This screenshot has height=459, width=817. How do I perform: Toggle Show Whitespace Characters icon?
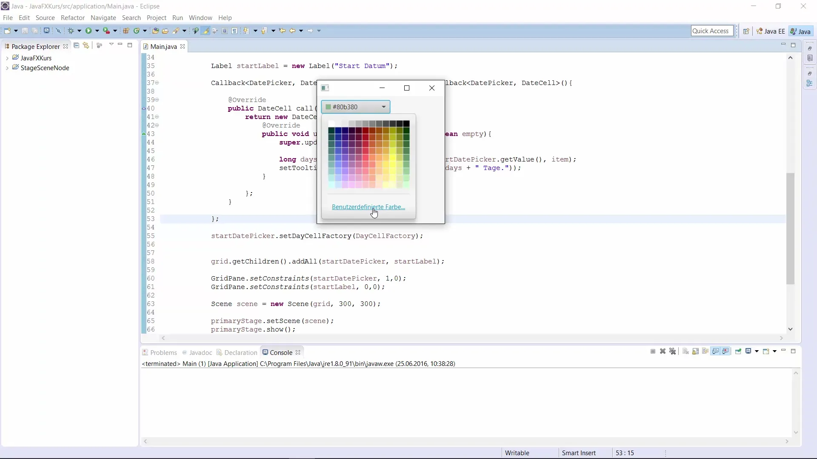pyautogui.click(x=234, y=31)
